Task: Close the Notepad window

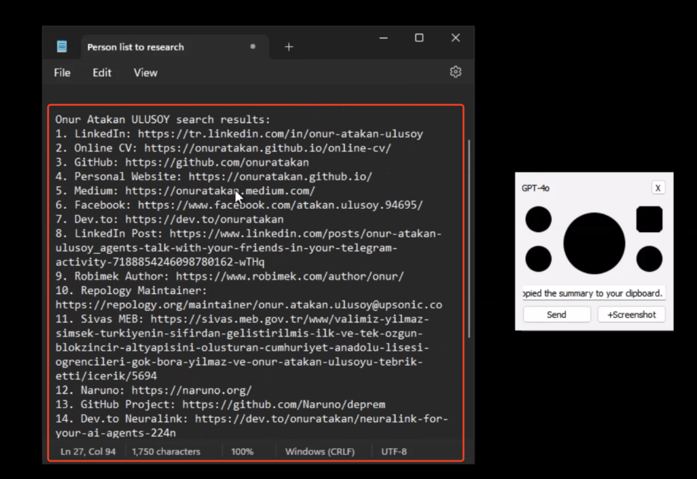Action: pos(455,38)
